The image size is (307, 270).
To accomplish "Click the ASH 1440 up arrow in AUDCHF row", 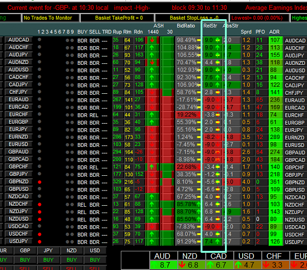I will click(x=152, y=48).
